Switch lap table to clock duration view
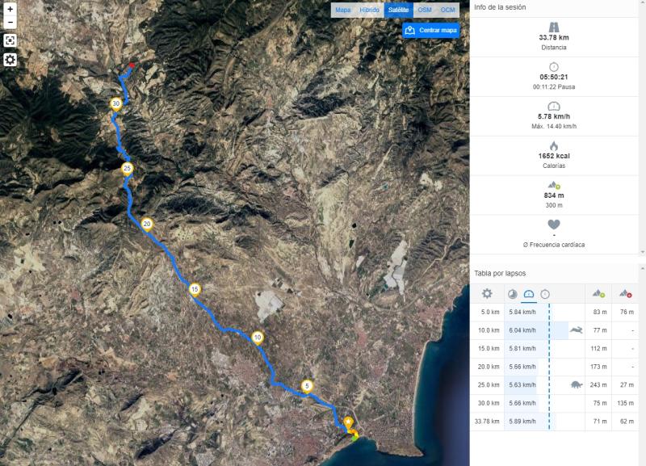The image size is (646, 466). pos(545,294)
